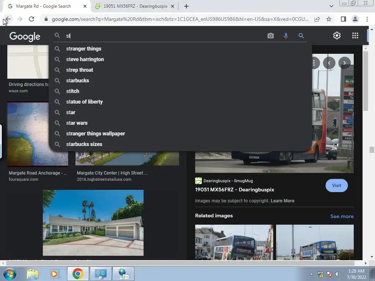Open Action Center flag tray icon
Viewport: 375px width, 281px height.
coord(329,274)
